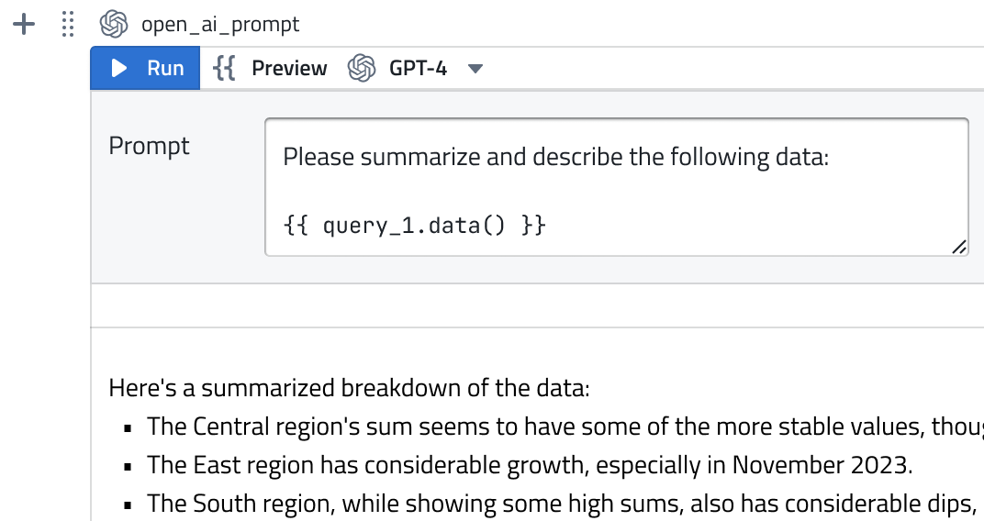The height and width of the screenshot is (521, 984).
Task: Open the Preview of the prompt
Action: (271, 68)
